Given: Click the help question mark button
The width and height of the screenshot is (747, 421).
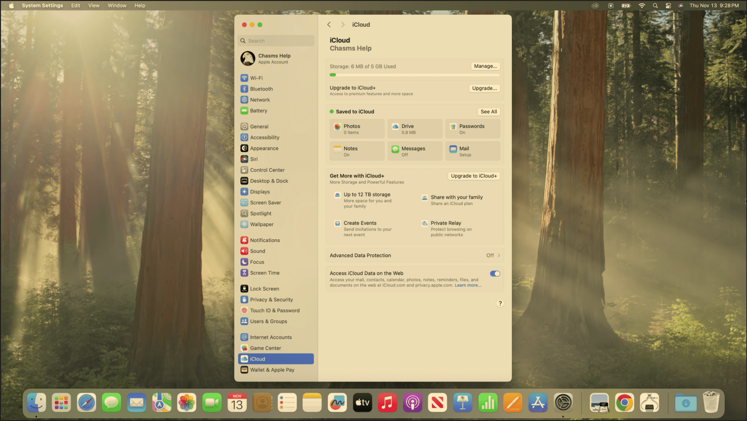Looking at the screenshot, I should (500, 303).
